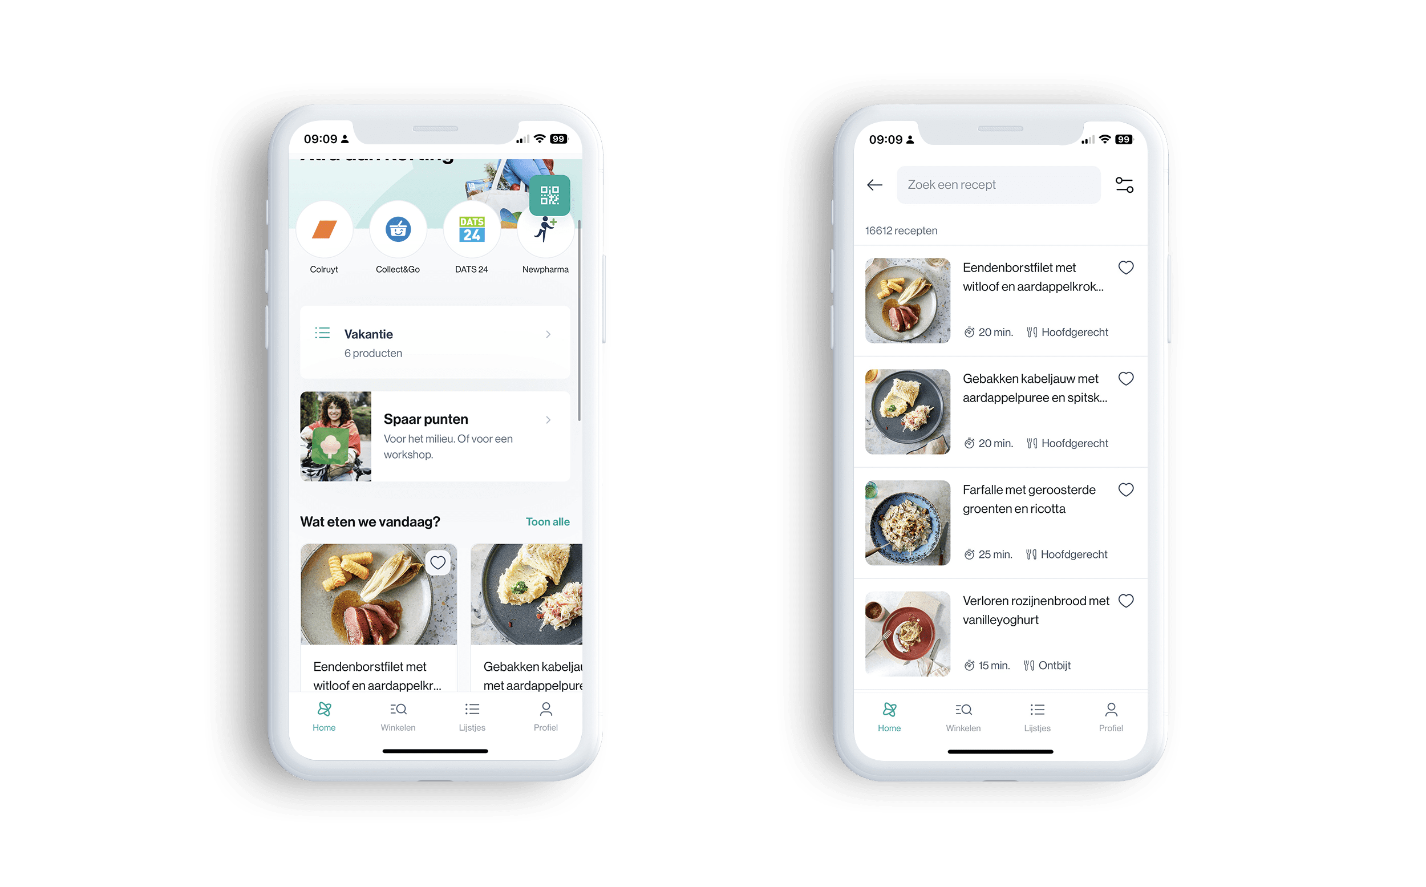
Task: Navigate back using the back arrow
Action: point(874,185)
